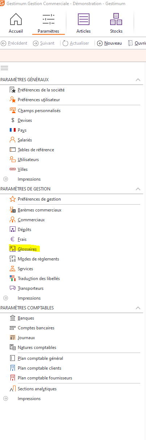Open Plan comptable général
The height and width of the screenshot is (440, 146).
[40, 358]
